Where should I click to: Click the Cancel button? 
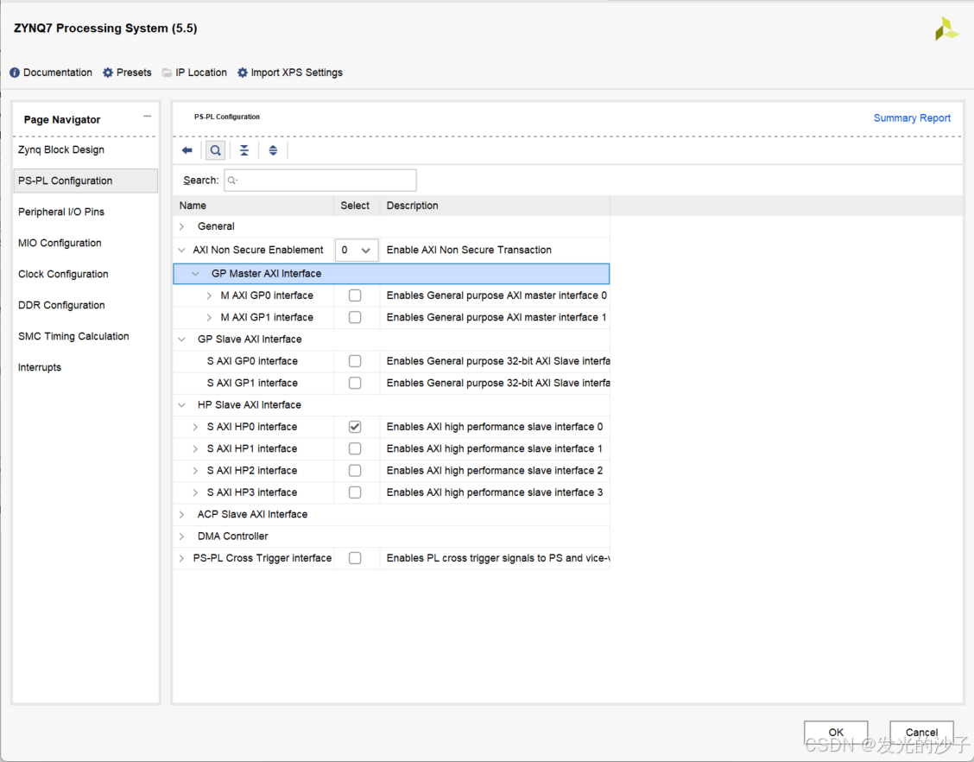click(922, 732)
